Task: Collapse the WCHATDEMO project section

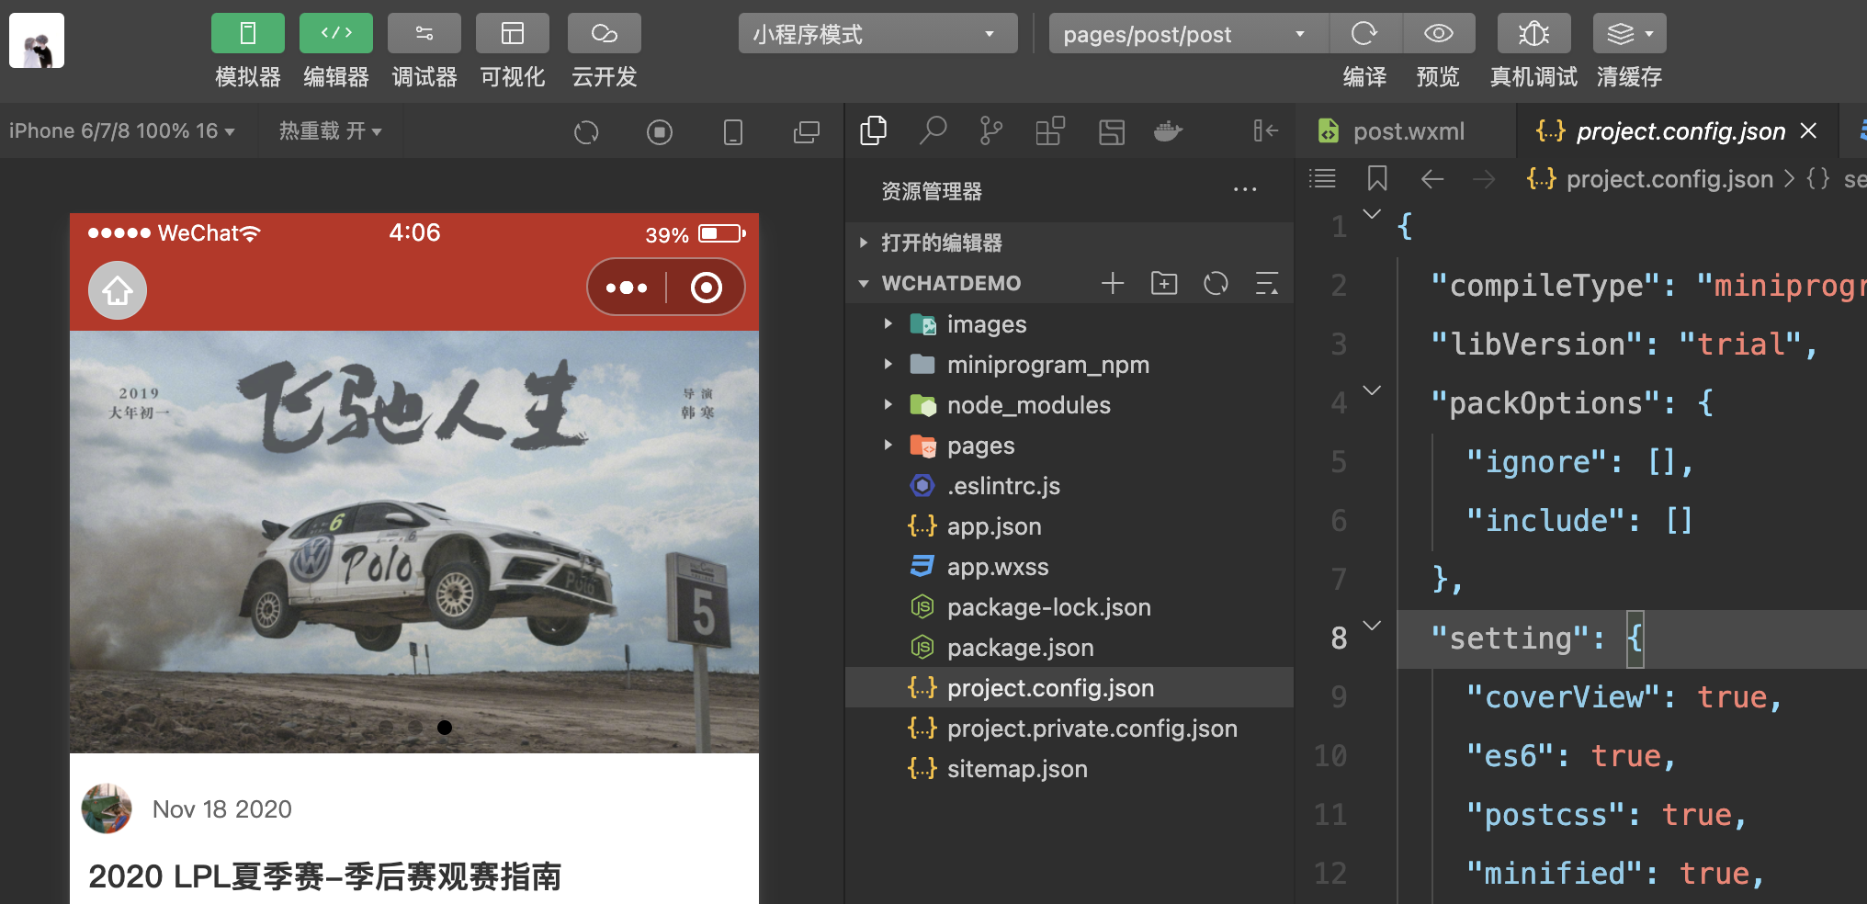Action: pos(863,283)
